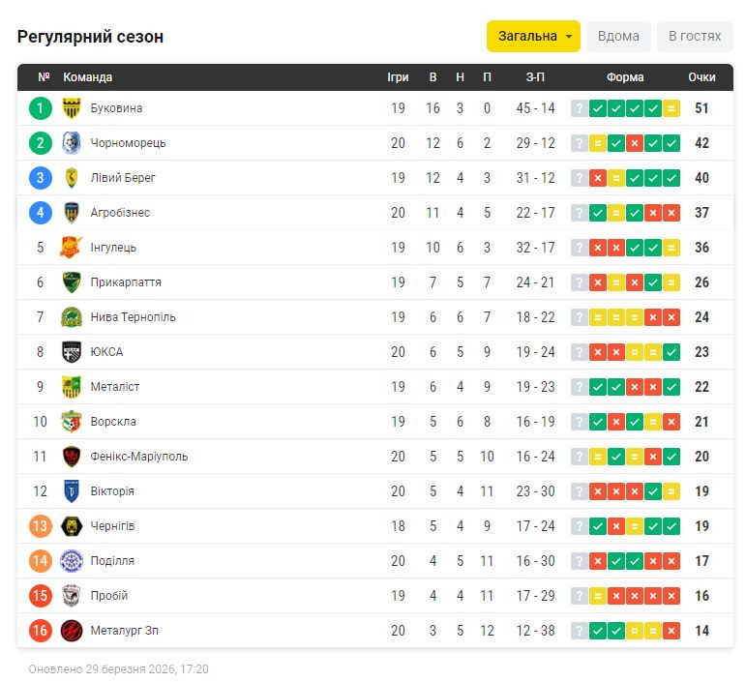746x682 pixels.
Task: Click the Фенікс-Маріуполь club crest
Action: pos(72,457)
